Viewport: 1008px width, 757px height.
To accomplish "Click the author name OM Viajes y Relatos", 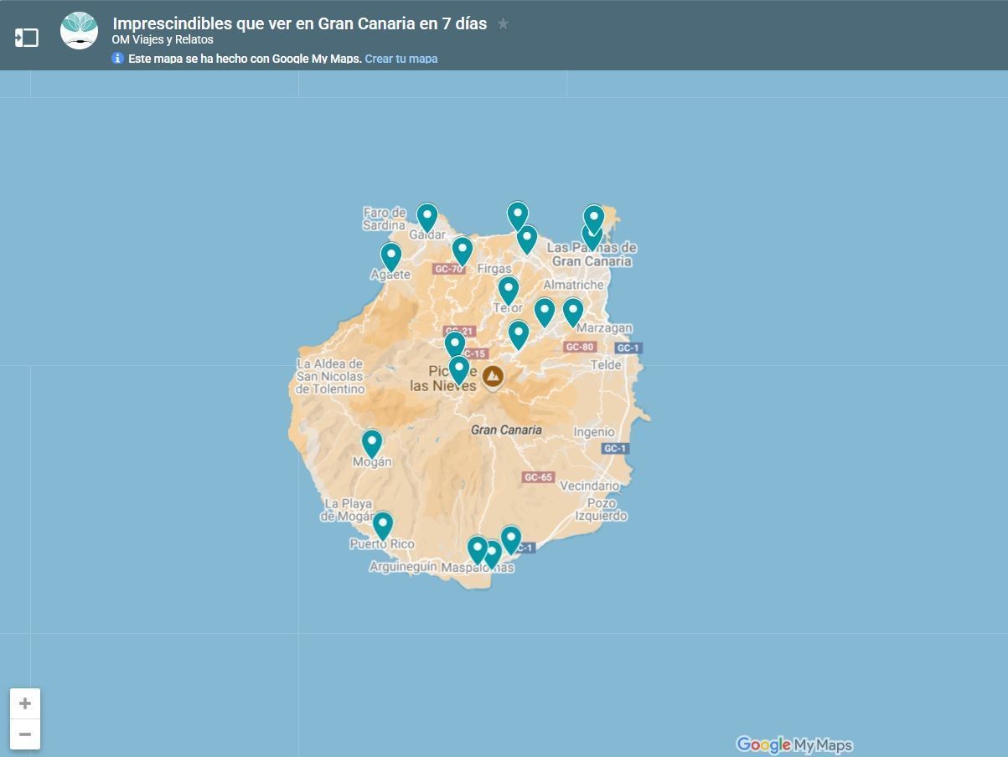I will point(163,39).
